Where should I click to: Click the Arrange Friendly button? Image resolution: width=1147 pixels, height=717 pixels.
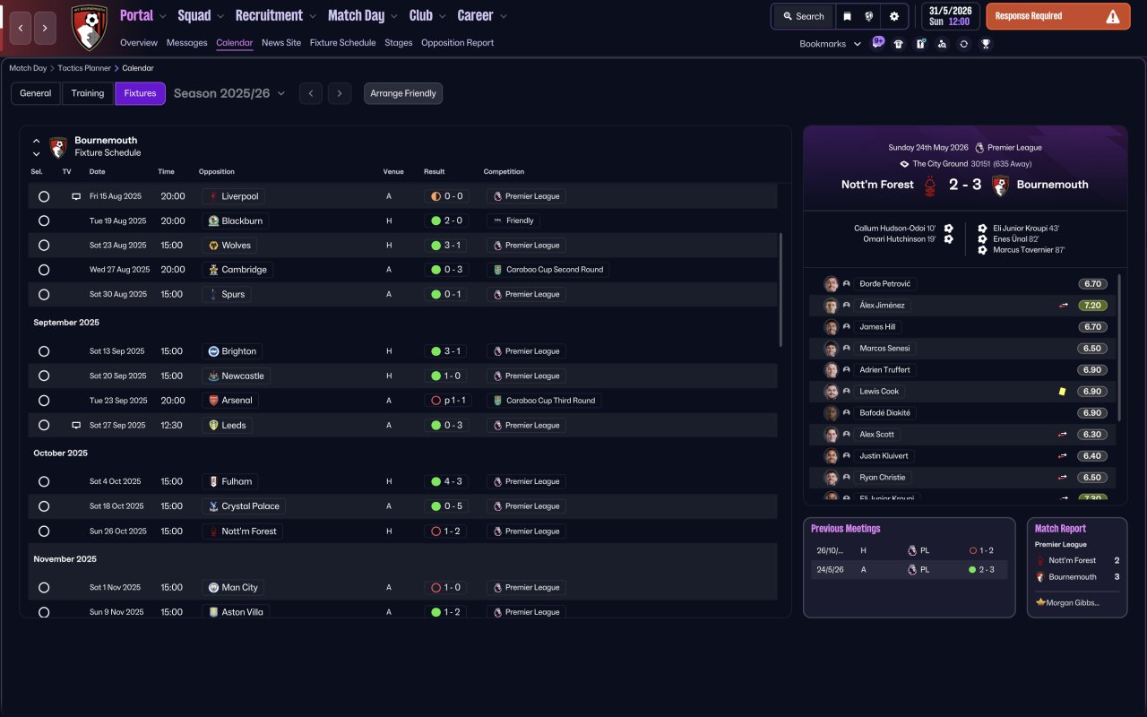click(x=403, y=93)
